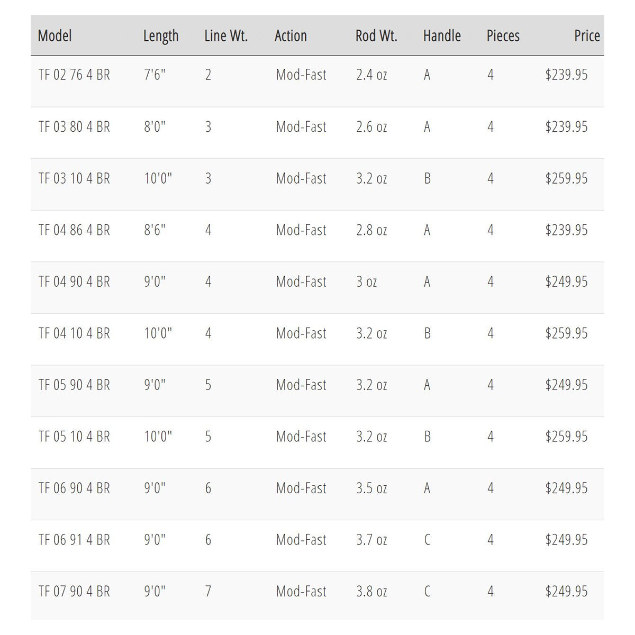This screenshot has height=635, width=635.
Task: Click the Pieces column header
Action: 503,36
